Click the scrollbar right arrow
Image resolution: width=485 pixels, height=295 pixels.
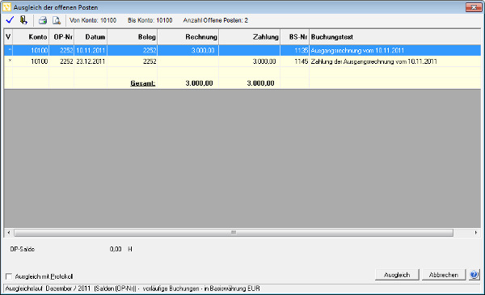pyautogui.click(x=476, y=232)
